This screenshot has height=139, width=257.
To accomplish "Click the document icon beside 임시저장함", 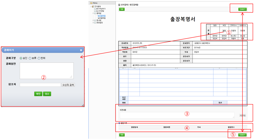I will tap(95, 11).
